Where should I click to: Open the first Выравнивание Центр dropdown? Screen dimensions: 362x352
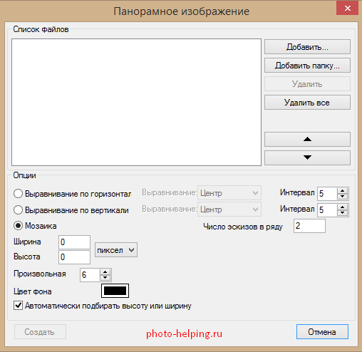coord(229,193)
